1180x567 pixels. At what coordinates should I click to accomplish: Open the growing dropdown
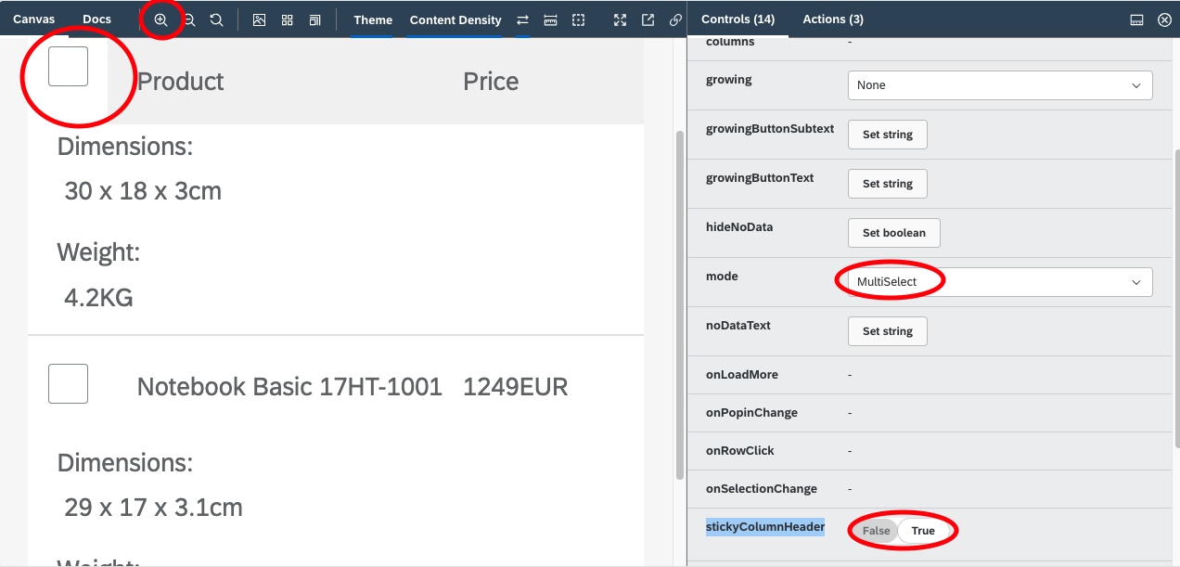pyautogui.click(x=999, y=84)
